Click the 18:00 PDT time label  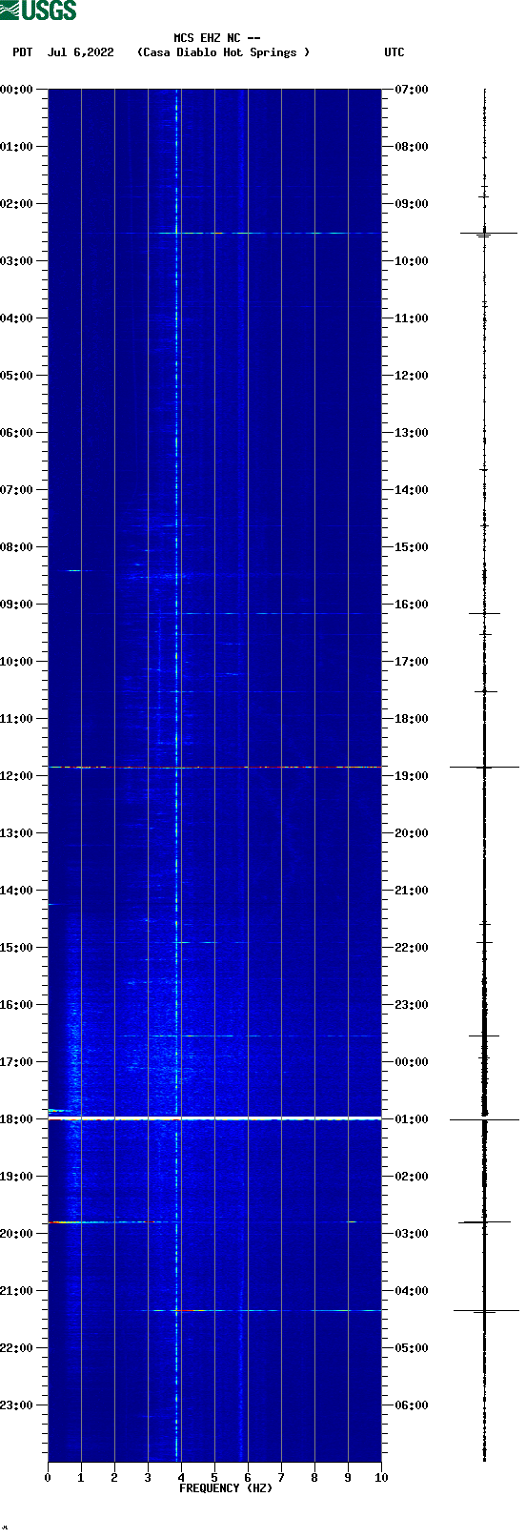click(x=16, y=1119)
